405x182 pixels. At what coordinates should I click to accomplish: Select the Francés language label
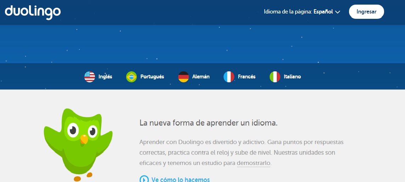click(x=247, y=77)
